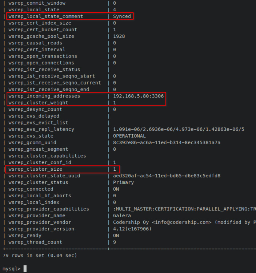Click the 1928 gcache pool size value
This screenshot has height=273, width=256.
(x=119, y=36)
